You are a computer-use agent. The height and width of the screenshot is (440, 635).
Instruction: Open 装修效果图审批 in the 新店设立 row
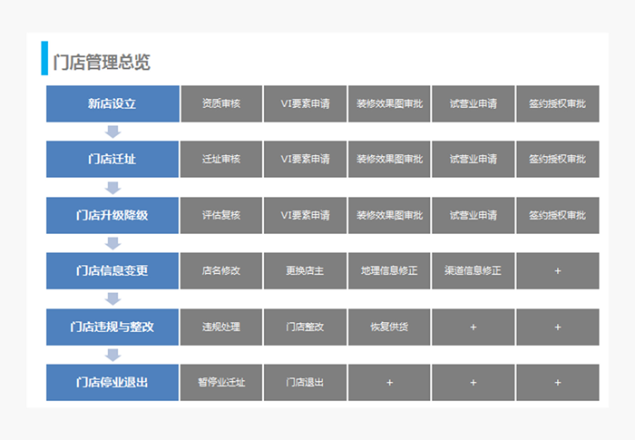pos(389,103)
